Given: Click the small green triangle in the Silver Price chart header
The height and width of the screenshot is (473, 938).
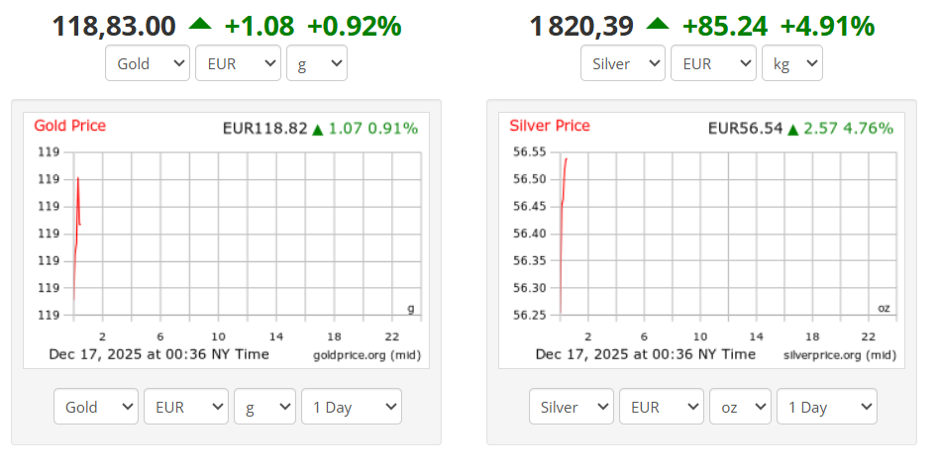Looking at the screenshot, I should 792,130.
